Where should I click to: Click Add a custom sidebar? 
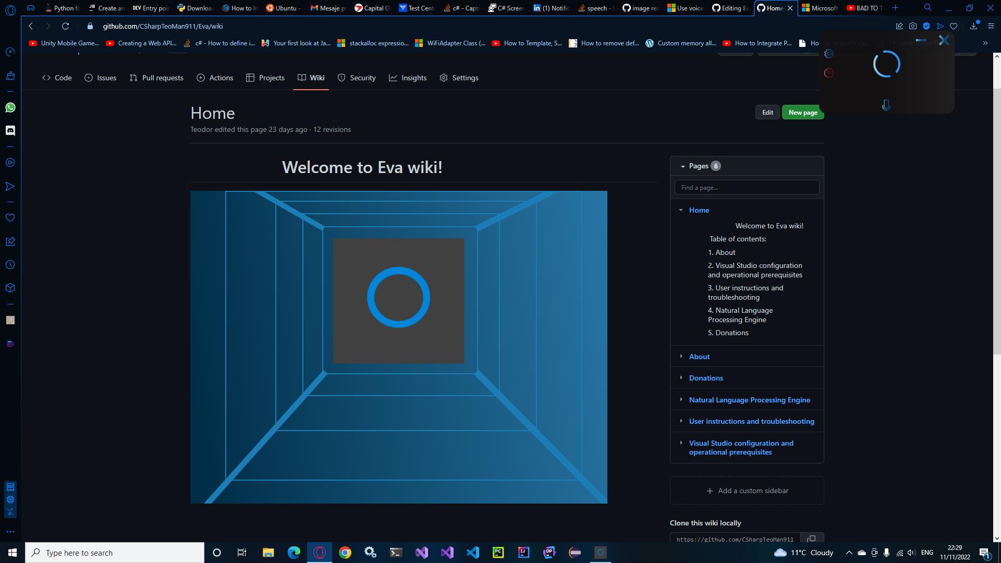pyautogui.click(x=747, y=491)
